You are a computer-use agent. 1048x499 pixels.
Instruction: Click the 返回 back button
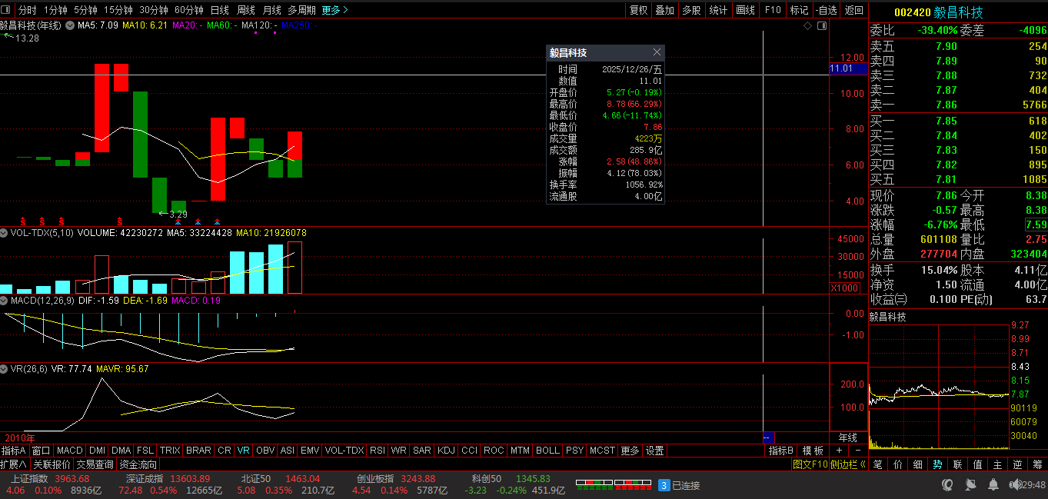pos(854,10)
